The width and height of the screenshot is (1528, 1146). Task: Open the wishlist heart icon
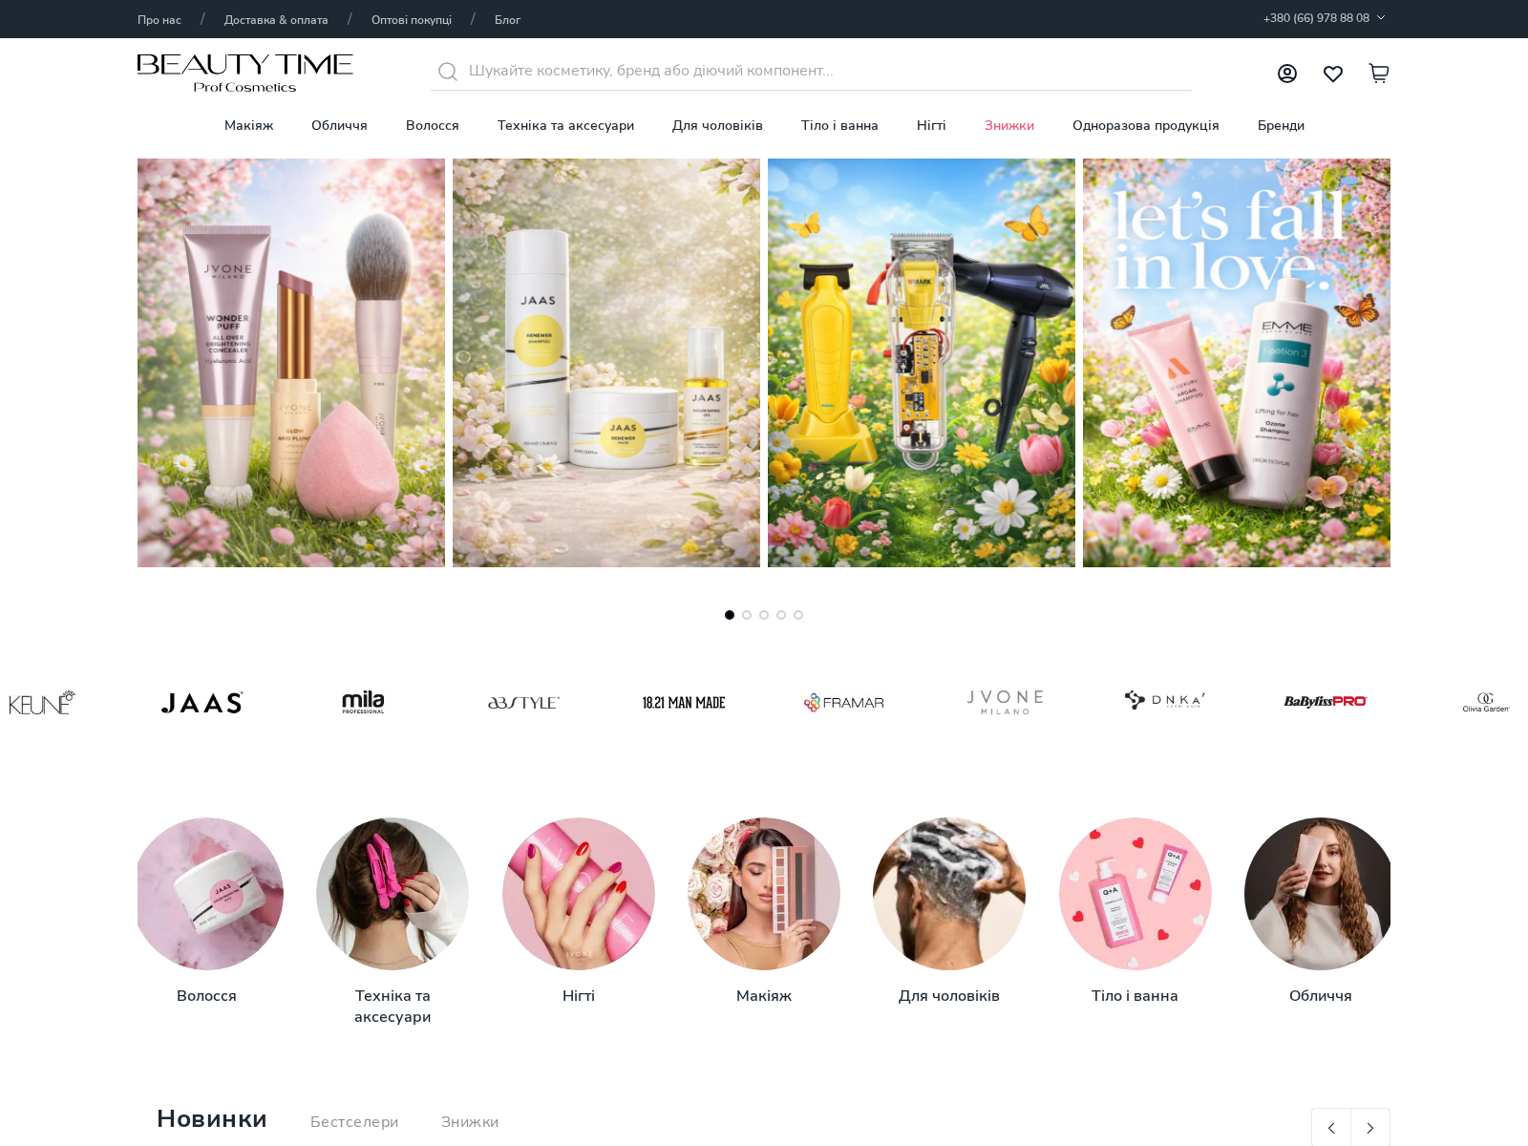[1333, 74]
